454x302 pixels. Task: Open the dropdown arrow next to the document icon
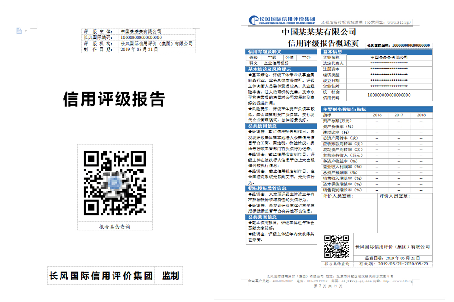25,31
